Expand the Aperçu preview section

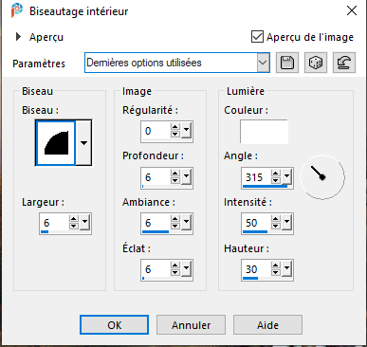point(18,37)
